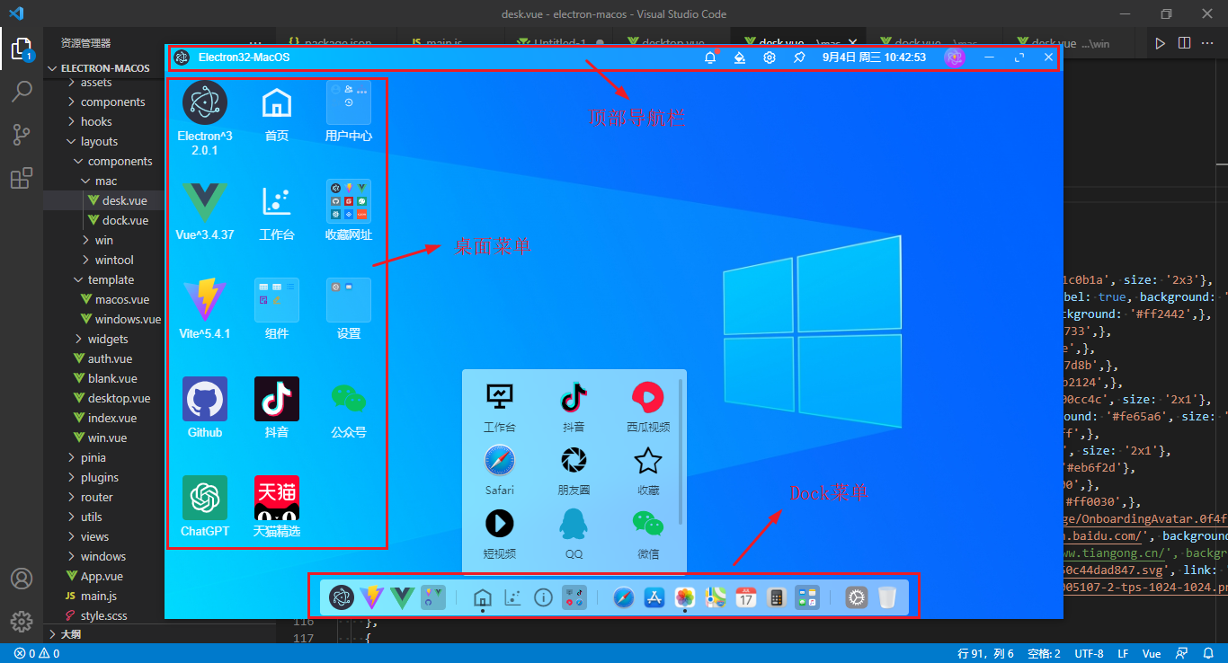Open the 收藏网址 desktop folder

coord(349,201)
